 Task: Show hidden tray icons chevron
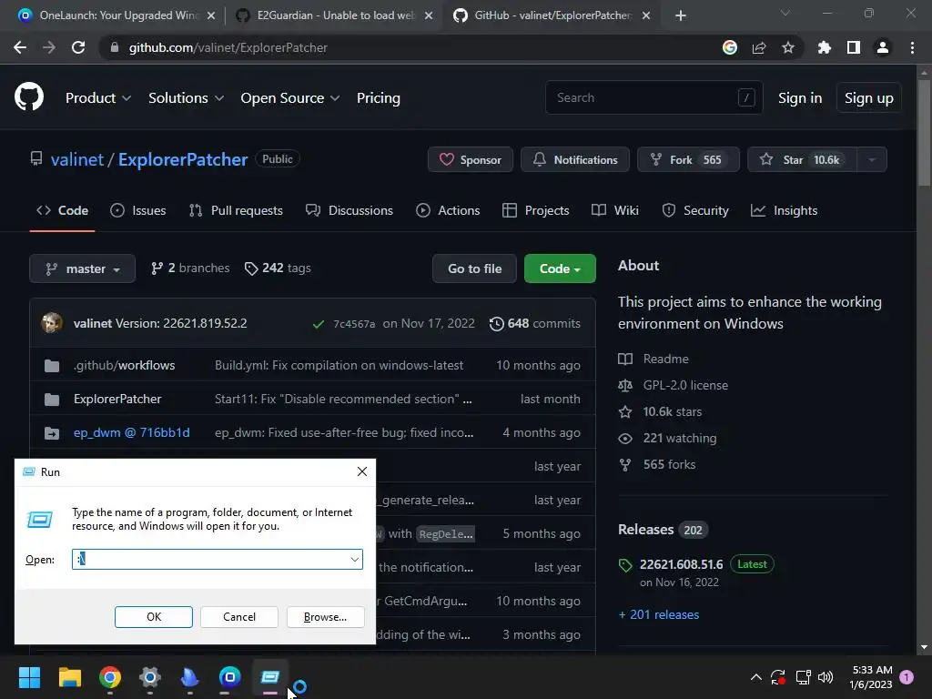(756, 677)
